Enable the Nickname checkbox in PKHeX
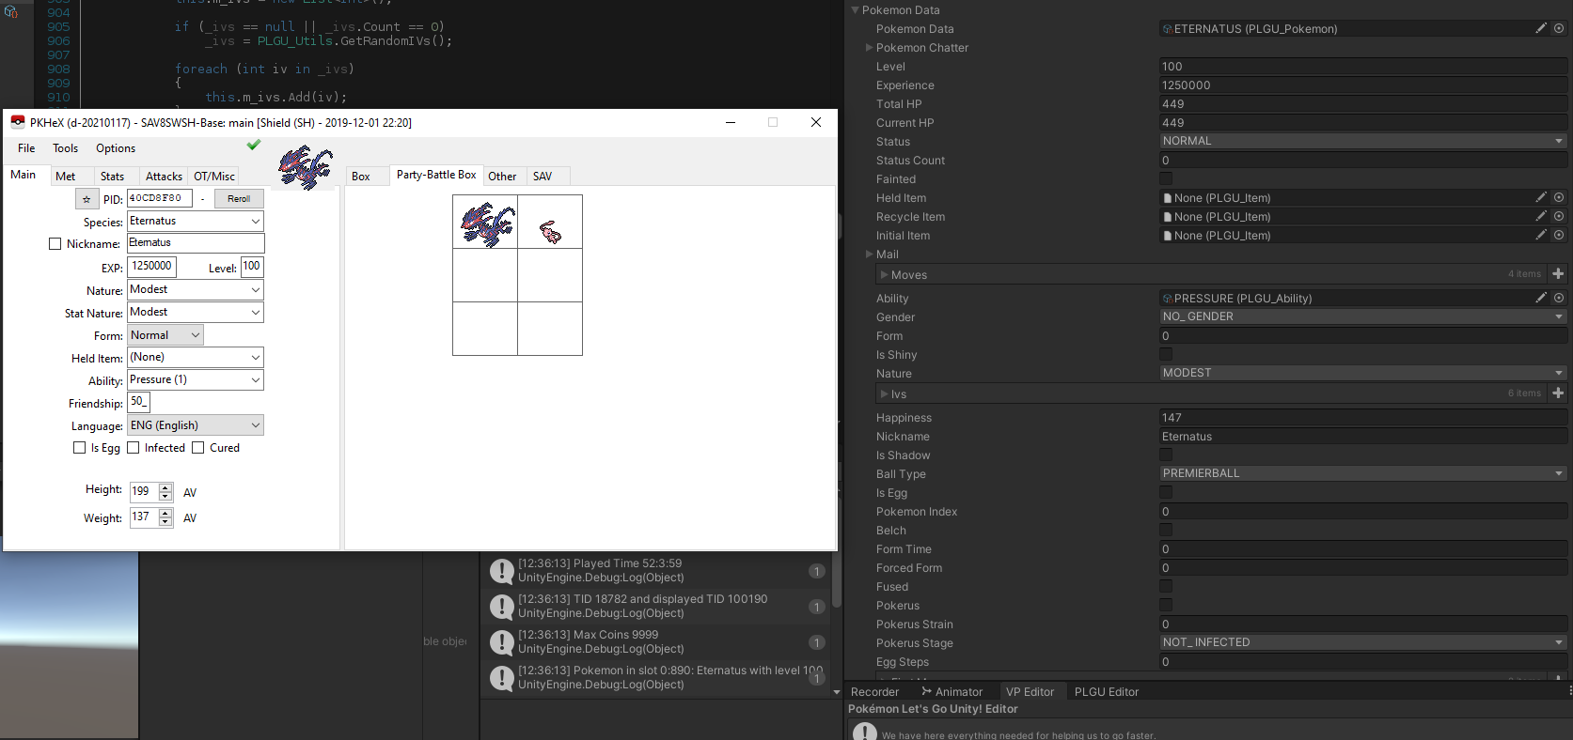The height and width of the screenshot is (740, 1573). coord(55,244)
